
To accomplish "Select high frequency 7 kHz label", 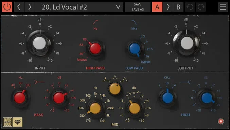I will point(159,85).
